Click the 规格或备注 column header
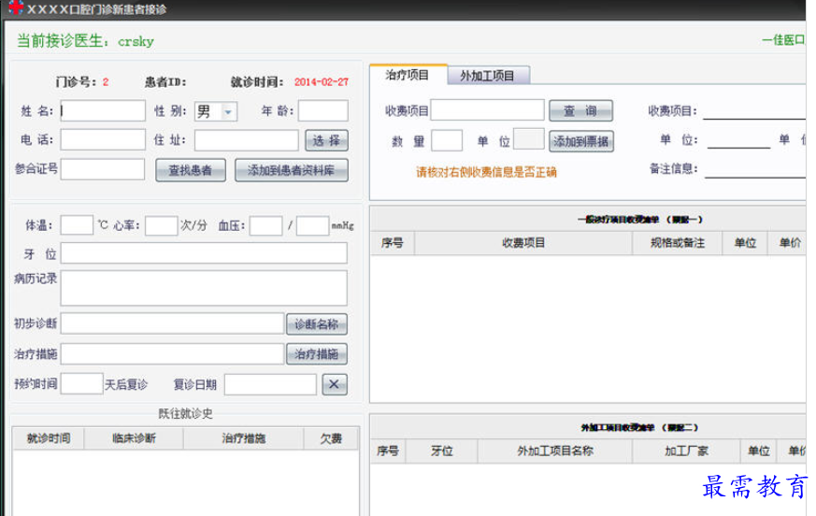The image size is (816, 516). click(677, 243)
